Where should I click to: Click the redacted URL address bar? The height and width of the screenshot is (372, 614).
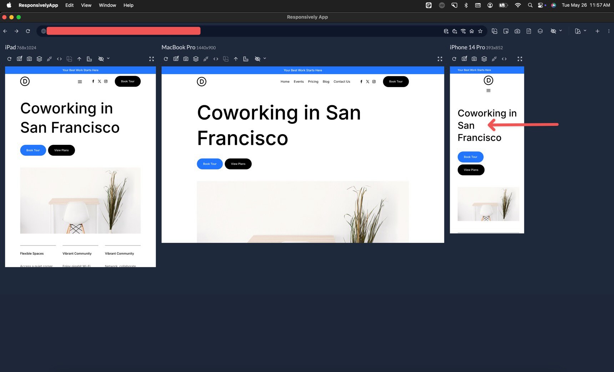pyautogui.click(x=124, y=31)
